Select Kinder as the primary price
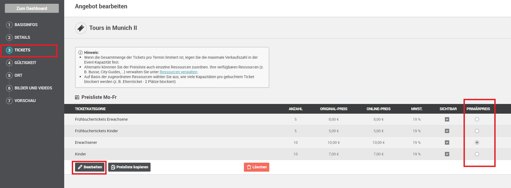511x188 pixels. pos(477,154)
